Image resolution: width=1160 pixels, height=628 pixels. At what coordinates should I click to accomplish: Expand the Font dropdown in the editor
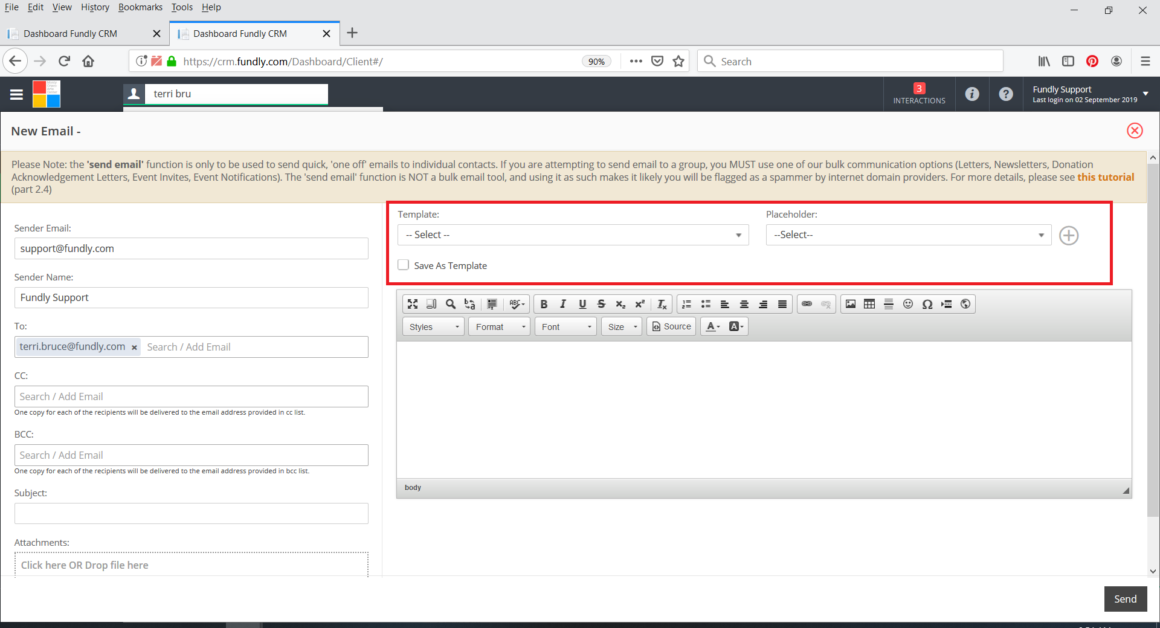(565, 327)
